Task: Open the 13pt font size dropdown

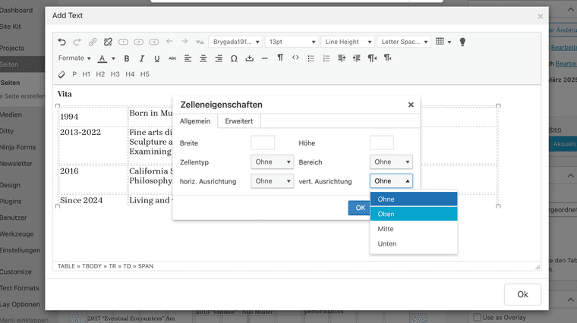Action: coord(292,42)
